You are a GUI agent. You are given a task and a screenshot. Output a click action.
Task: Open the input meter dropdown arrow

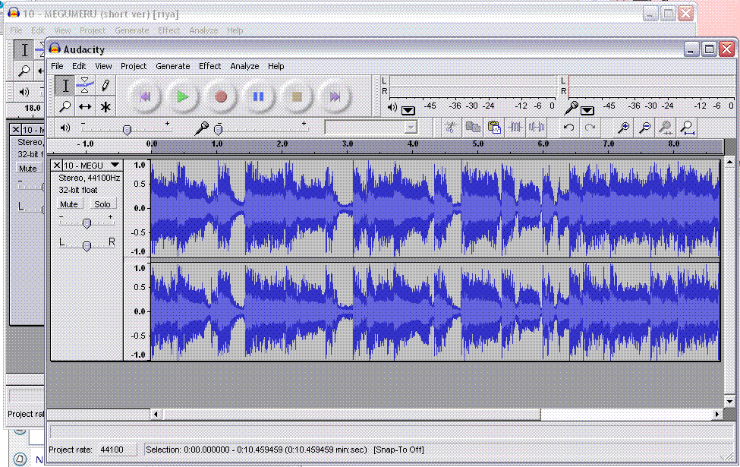pyautogui.click(x=587, y=109)
